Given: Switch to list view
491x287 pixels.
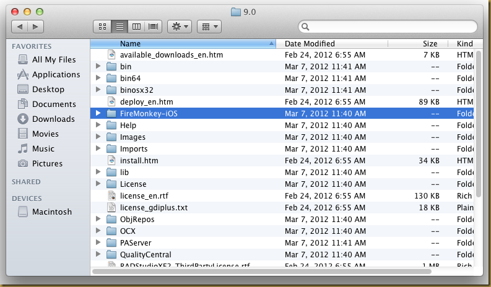Looking at the screenshot, I should point(119,27).
